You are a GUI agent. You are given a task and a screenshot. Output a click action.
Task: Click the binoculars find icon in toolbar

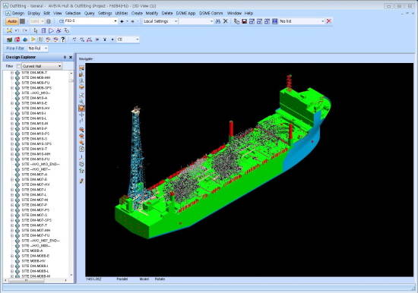click(x=218, y=21)
